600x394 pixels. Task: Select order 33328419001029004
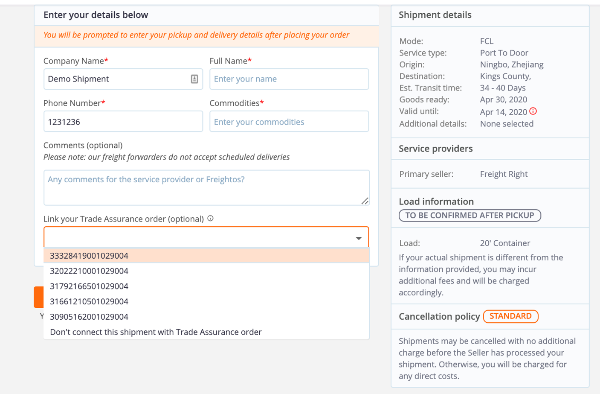pyautogui.click(x=206, y=256)
